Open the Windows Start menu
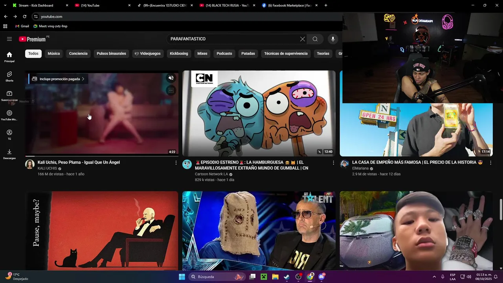The height and width of the screenshot is (283, 503). tap(182, 277)
